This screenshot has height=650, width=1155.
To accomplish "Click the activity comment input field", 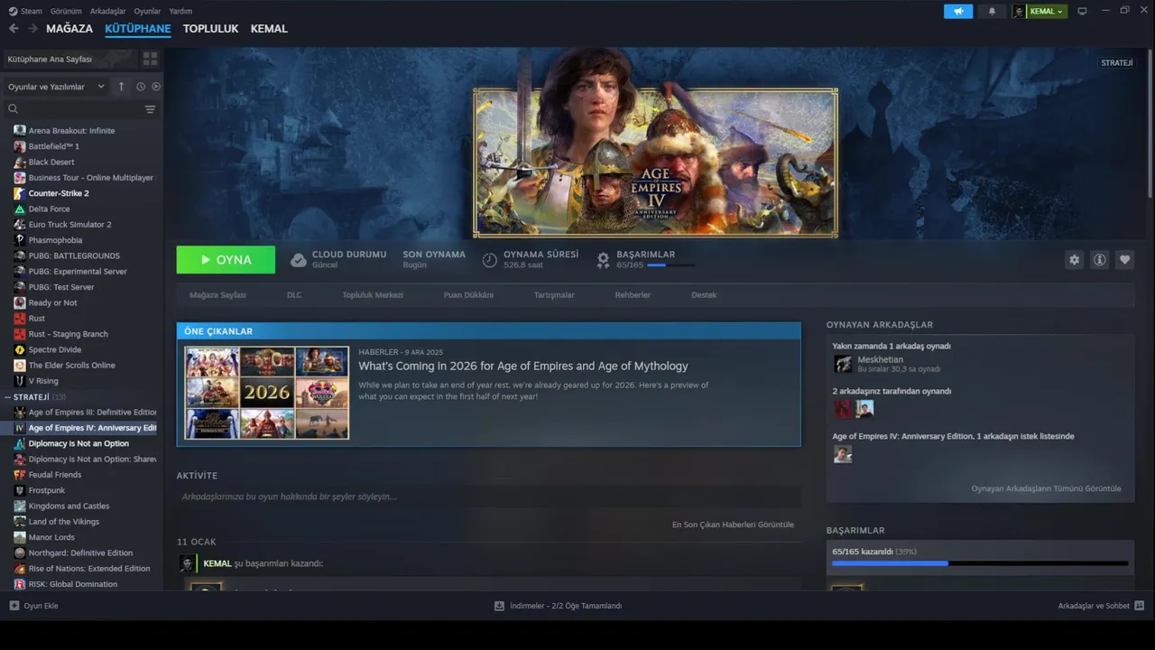I will coord(488,497).
